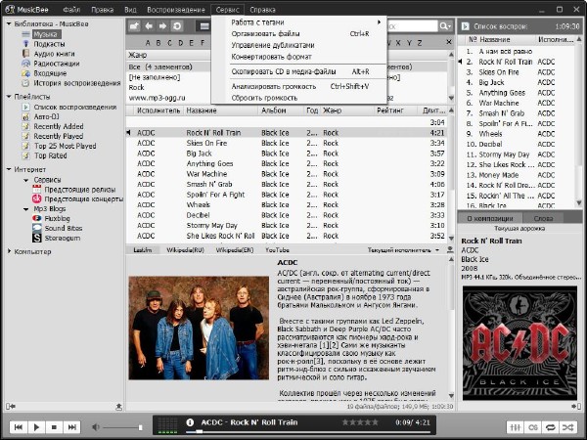Click the refresh icon in the navigation toolbar
This screenshot has width=587, height=440.
(177, 26)
